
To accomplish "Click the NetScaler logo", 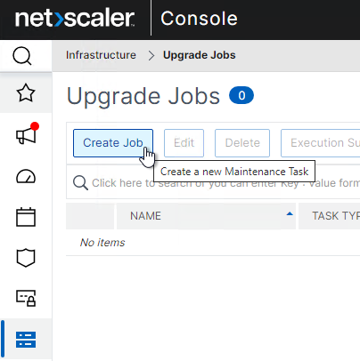I will click(75, 19).
